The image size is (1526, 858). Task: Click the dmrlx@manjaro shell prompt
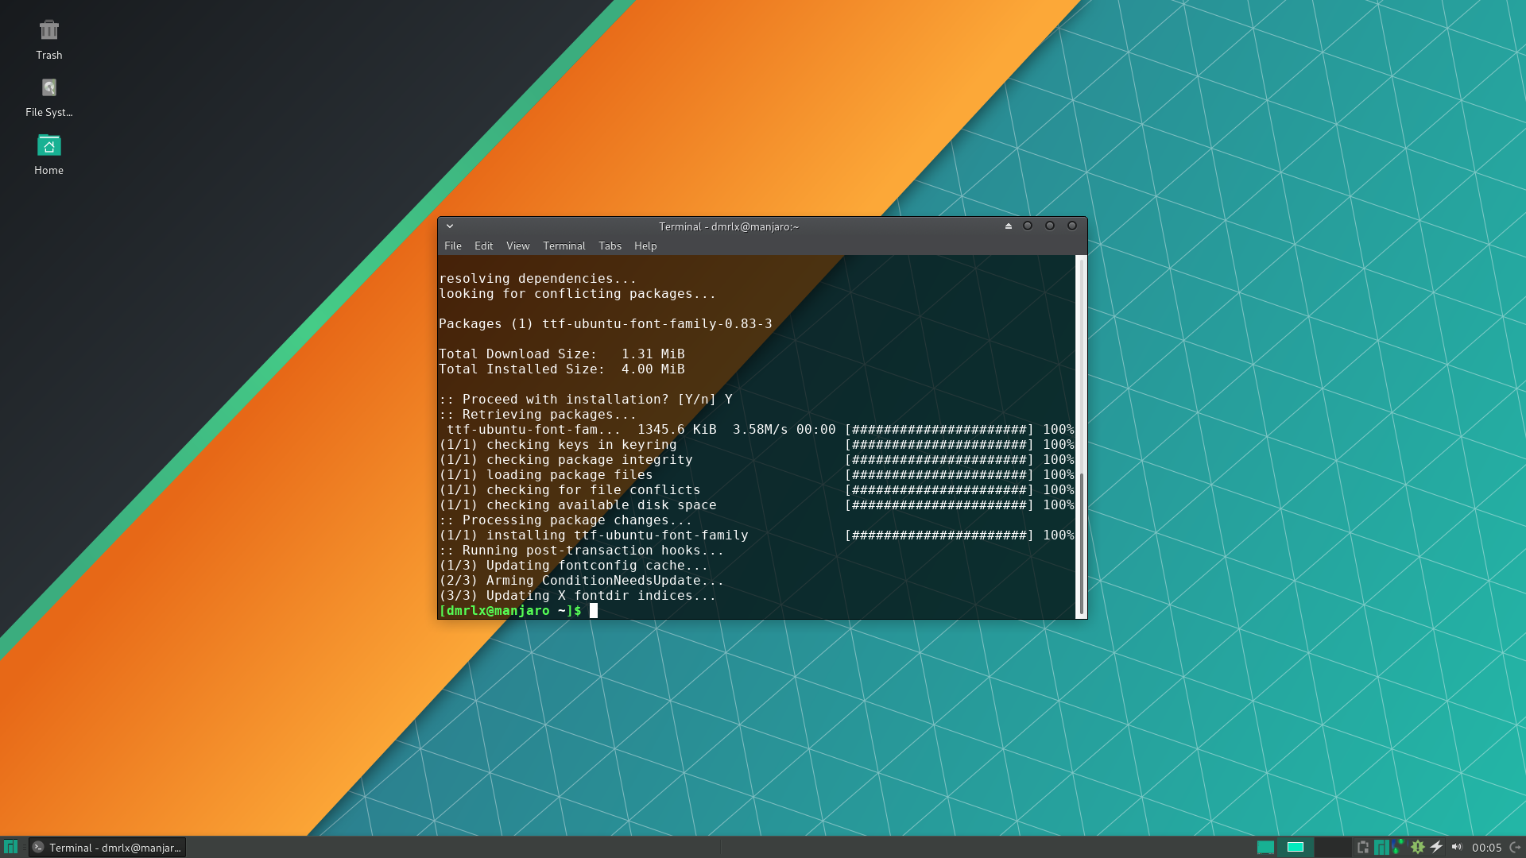(x=510, y=611)
